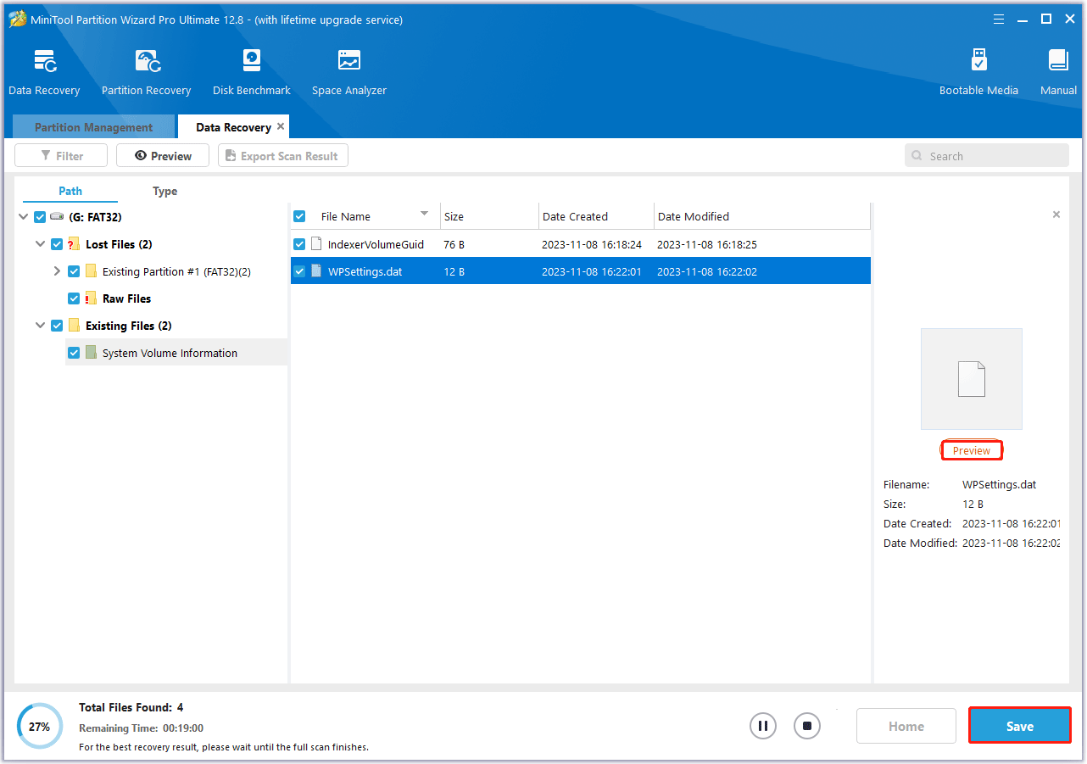Expand Existing Partition #1 tree node
This screenshot has width=1087, height=764.
click(x=57, y=271)
